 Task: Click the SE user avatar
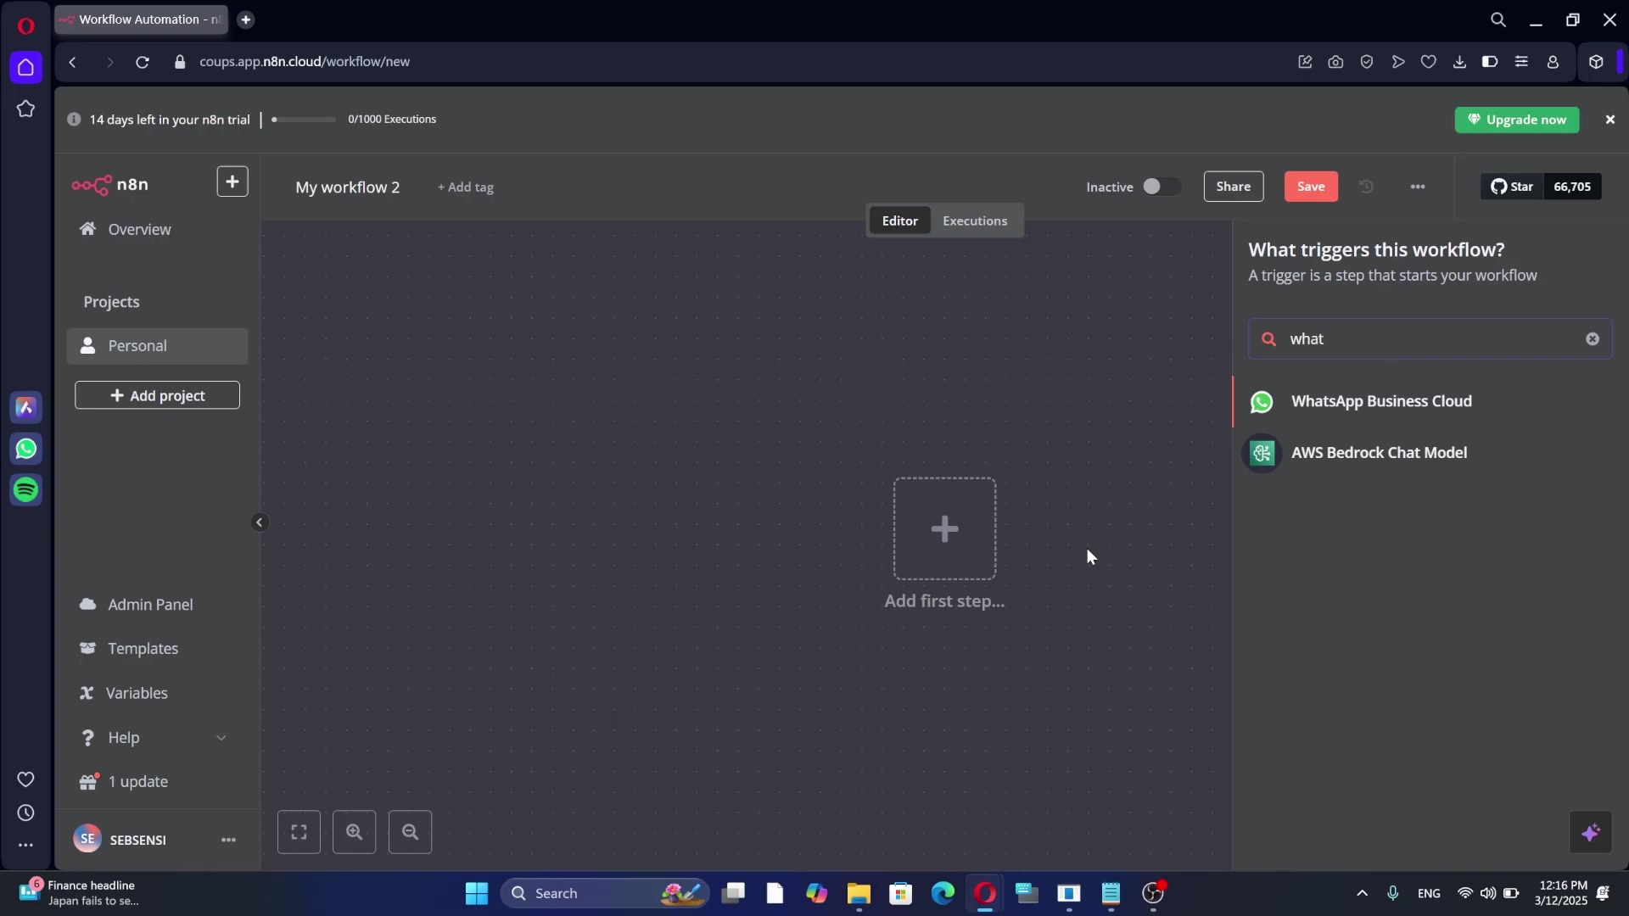point(87,839)
